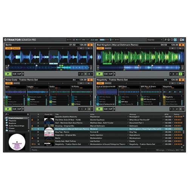Toggle MASTER on Deck B
Screen dimensions: 189x189
[108, 48]
